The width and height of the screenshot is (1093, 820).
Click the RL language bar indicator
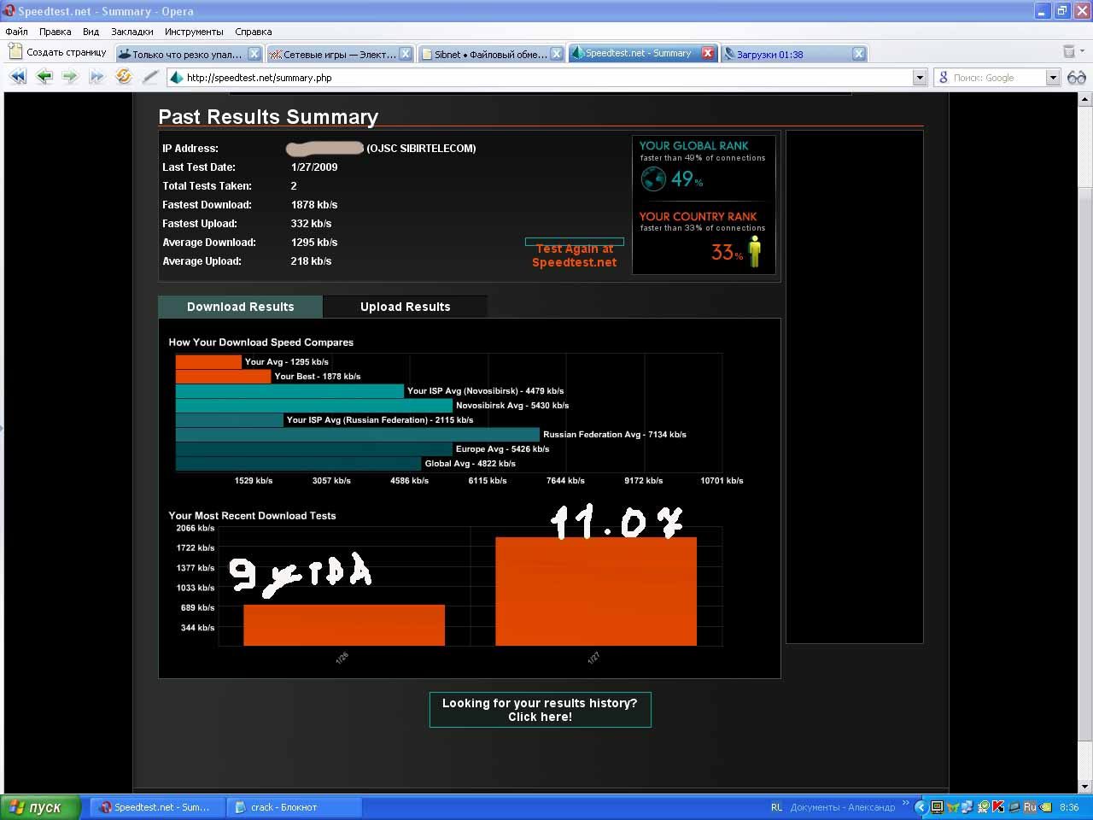coord(776,807)
